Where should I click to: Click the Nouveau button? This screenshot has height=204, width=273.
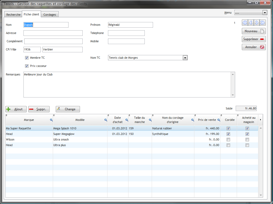click(254, 31)
